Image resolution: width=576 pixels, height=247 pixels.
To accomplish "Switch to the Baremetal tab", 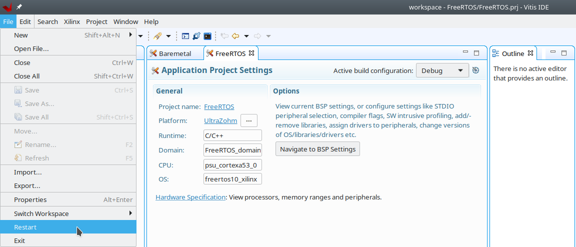I will tap(174, 53).
